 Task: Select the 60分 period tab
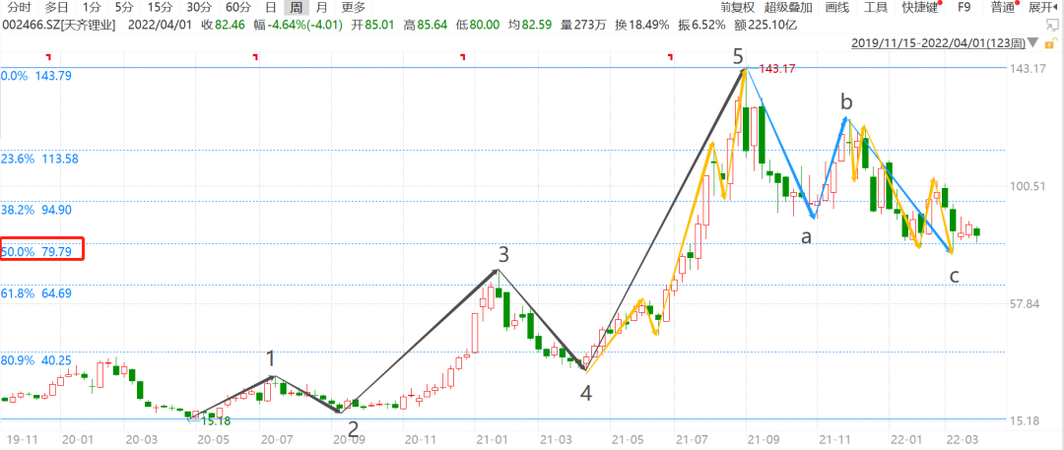click(x=237, y=7)
